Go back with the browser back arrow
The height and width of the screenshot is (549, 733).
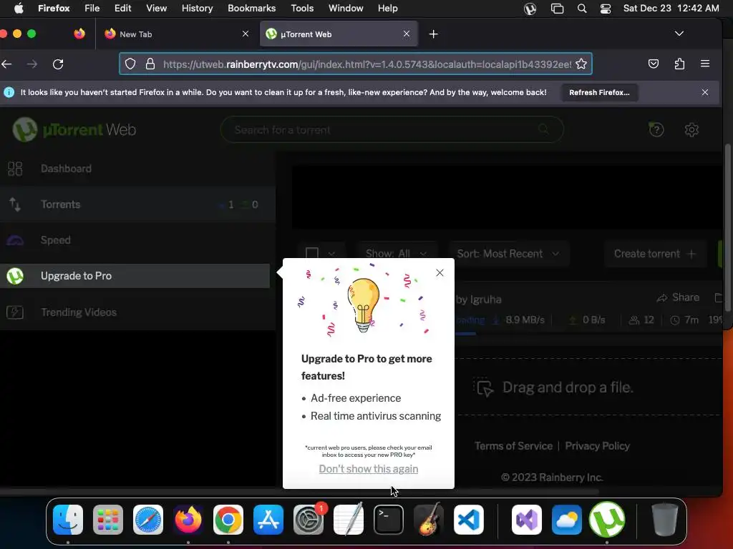click(6, 64)
